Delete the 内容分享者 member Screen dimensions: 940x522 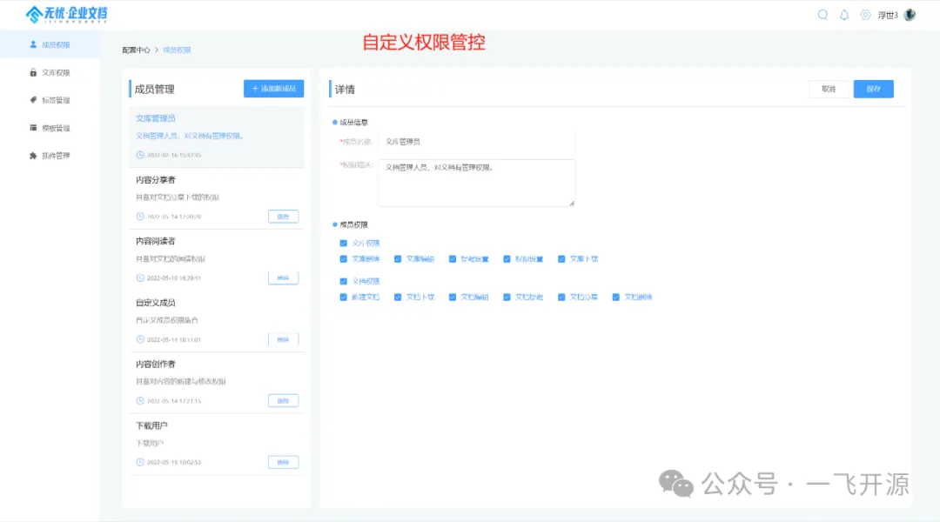click(x=283, y=217)
